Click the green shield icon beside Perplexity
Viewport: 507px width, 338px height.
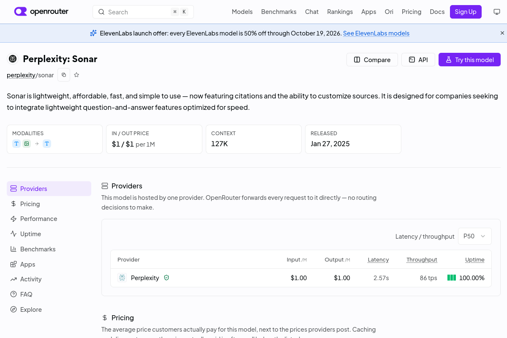tap(166, 278)
